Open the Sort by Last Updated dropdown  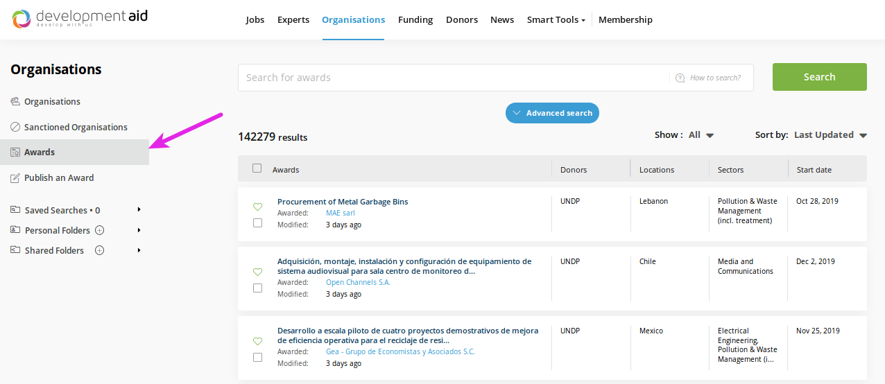(x=830, y=135)
